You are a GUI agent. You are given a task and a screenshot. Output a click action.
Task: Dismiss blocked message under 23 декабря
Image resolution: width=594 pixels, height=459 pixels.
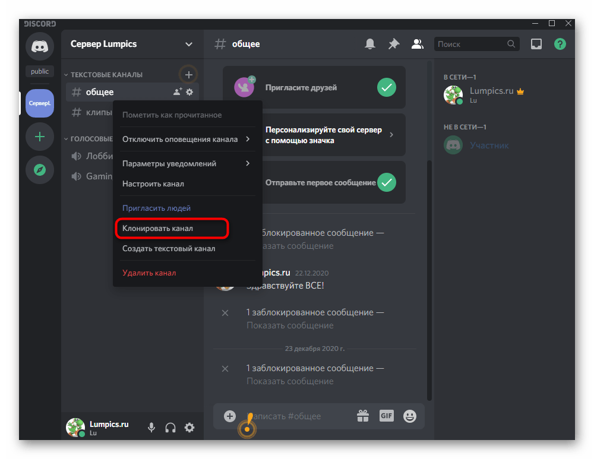click(x=225, y=369)
